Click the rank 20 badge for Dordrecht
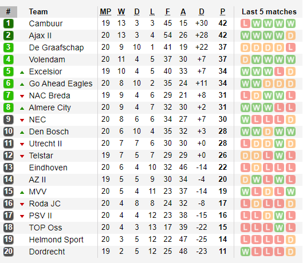 pos(9,251)
